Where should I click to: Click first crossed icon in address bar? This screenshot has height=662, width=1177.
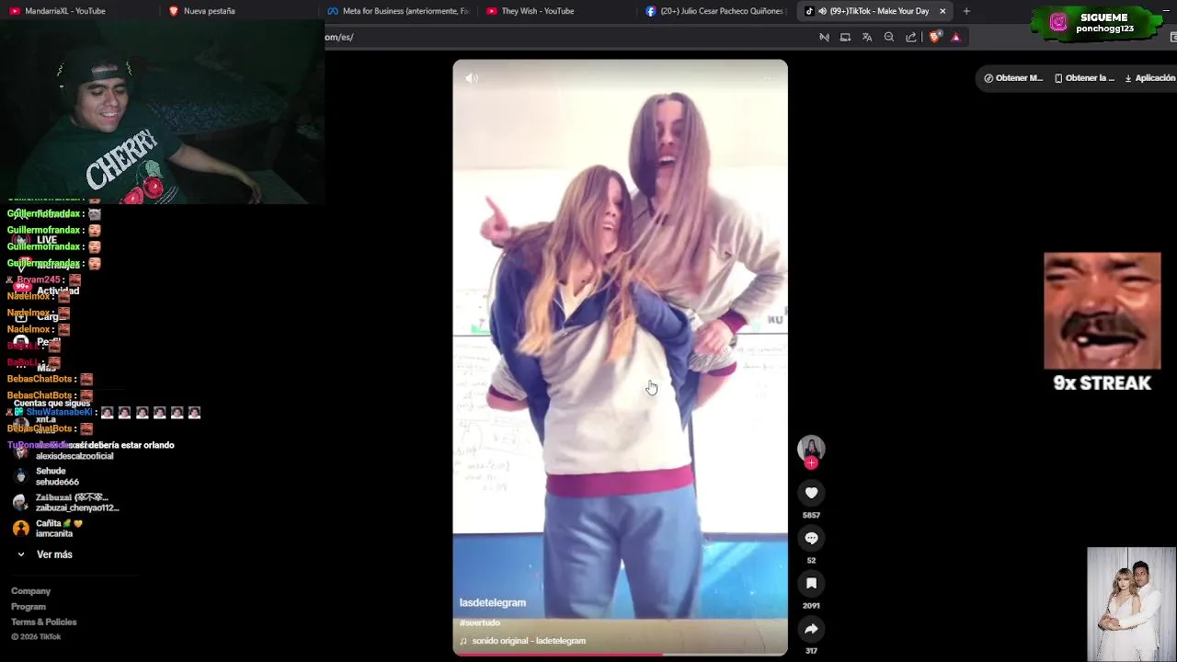click(x=824, y=37)
